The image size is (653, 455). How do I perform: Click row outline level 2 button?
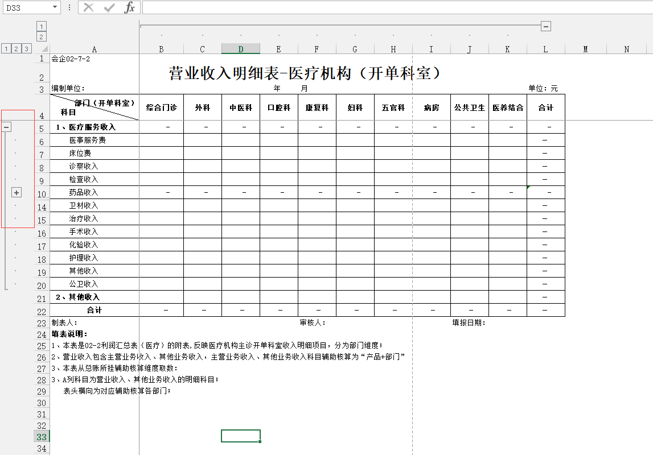[x=15, y=49]
